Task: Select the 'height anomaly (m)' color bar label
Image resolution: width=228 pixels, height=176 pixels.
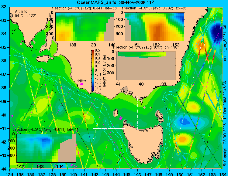Action: coord(104,71)
